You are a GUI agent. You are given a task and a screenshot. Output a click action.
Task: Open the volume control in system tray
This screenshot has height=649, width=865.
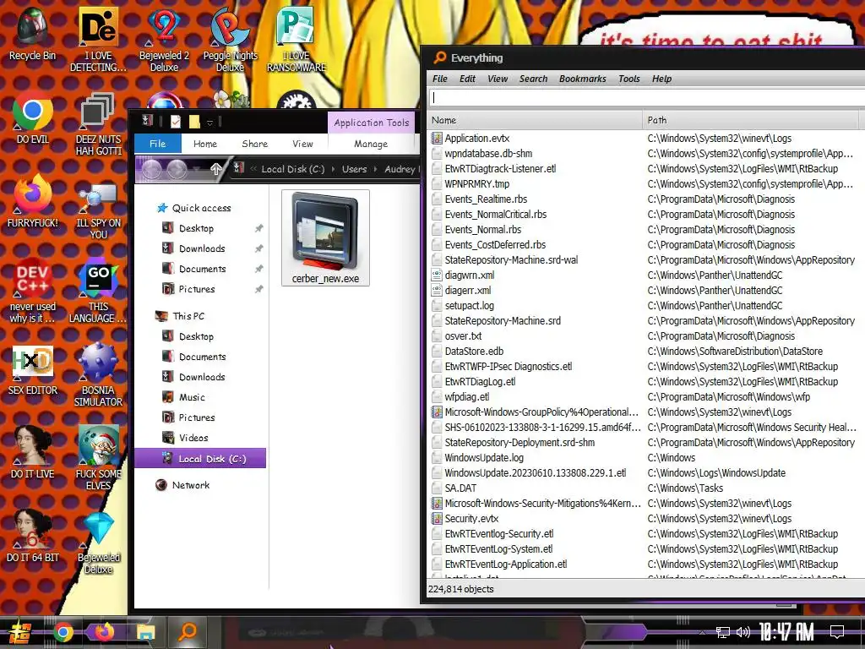point(743,632)
